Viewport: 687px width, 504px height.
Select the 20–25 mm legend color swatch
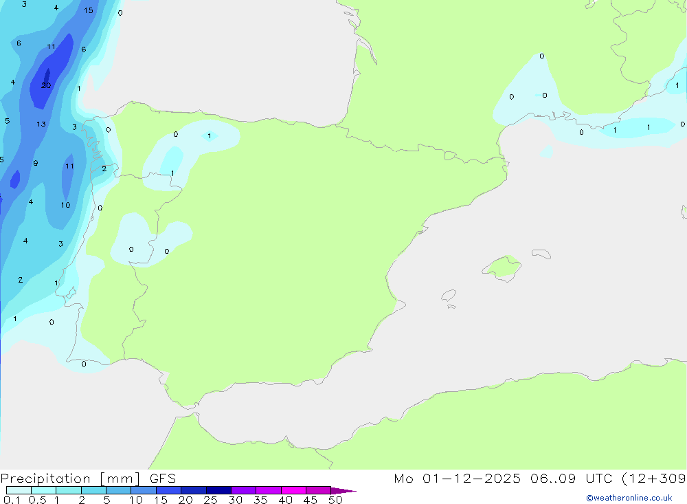click(x=194, y=490)
